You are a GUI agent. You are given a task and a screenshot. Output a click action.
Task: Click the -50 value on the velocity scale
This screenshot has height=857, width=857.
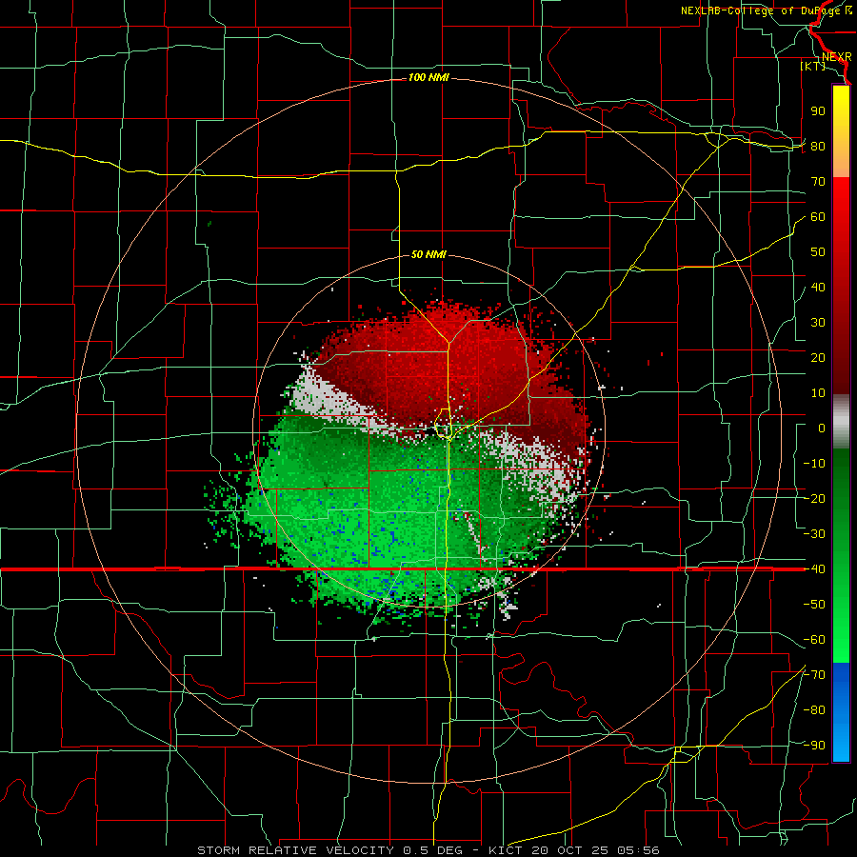pyautogui.click(x=814, y=605)
